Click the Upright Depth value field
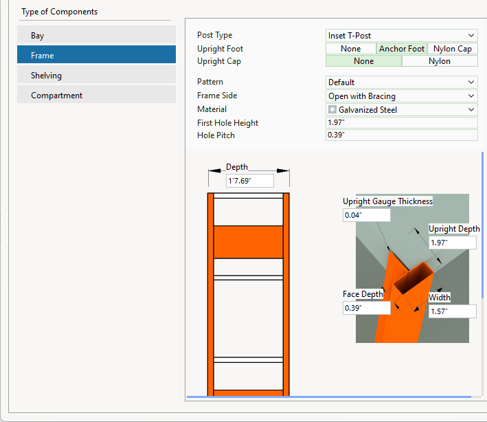The image size is (487, 422). coord(452,243)
